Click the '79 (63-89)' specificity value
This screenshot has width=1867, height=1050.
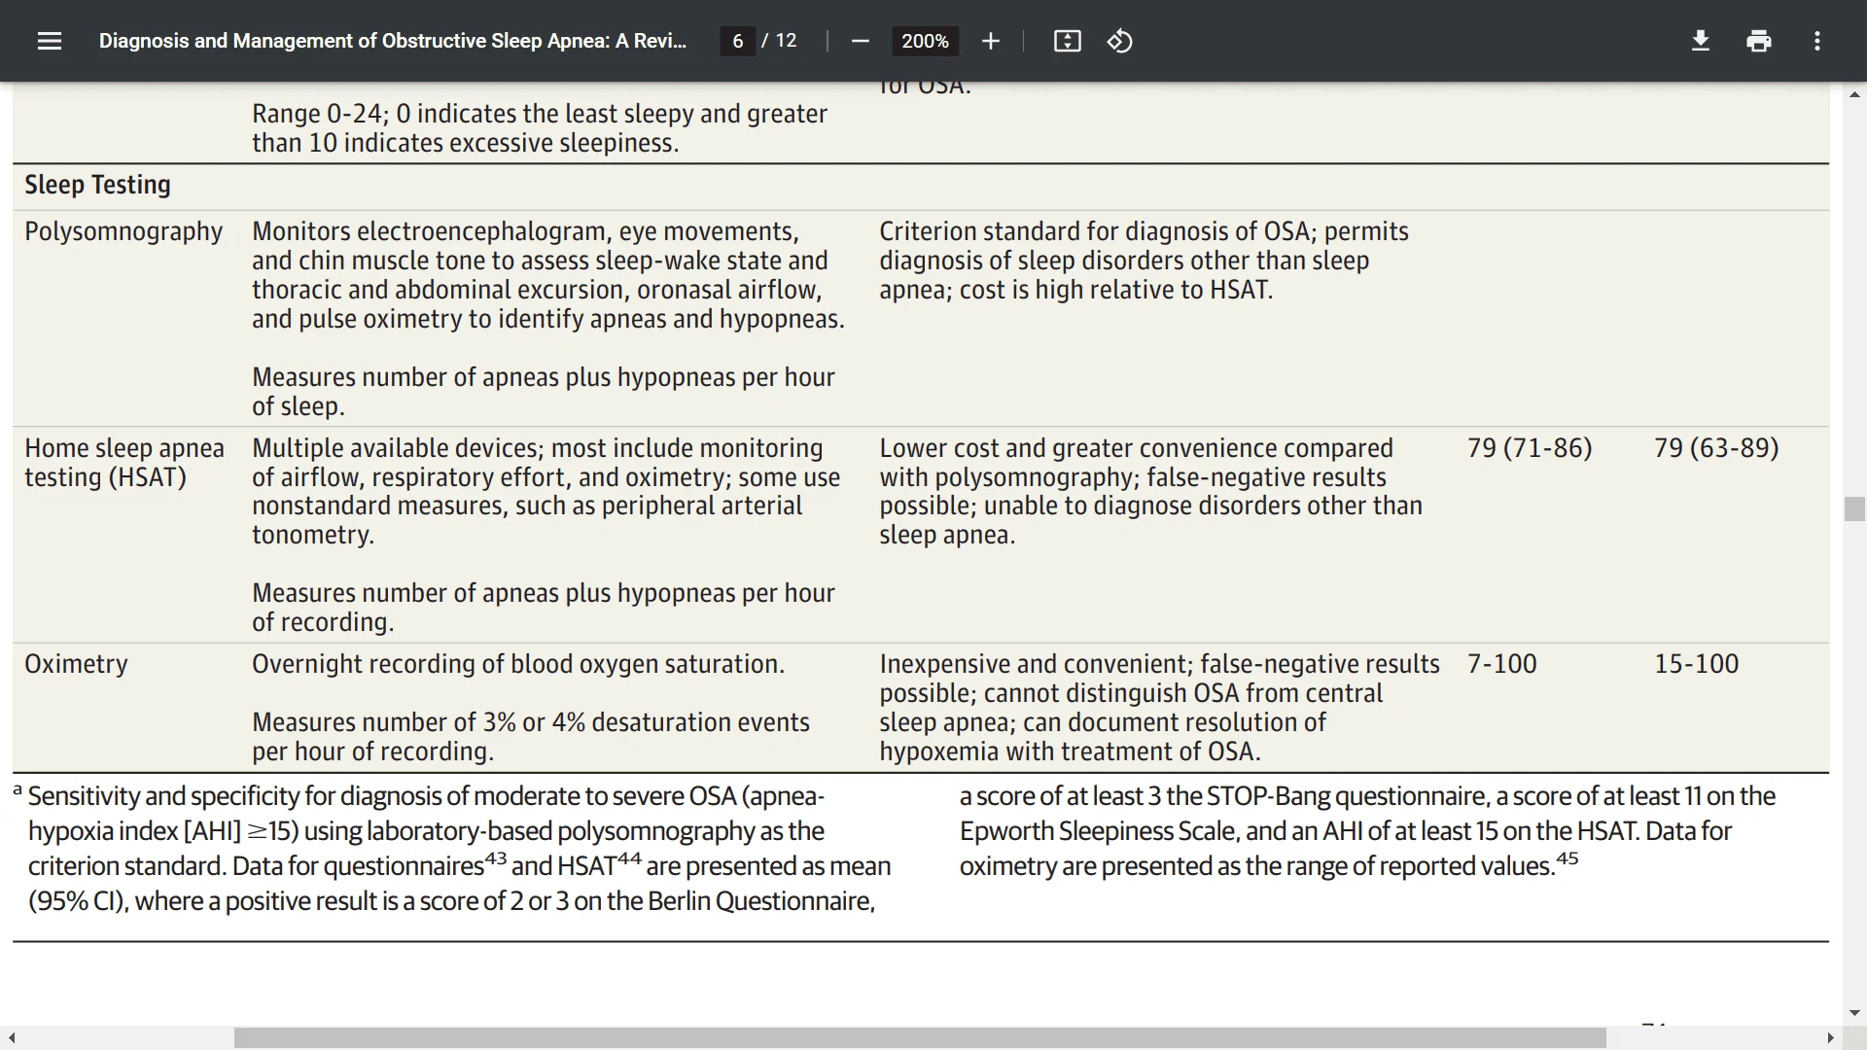[x=1716, y=448]
